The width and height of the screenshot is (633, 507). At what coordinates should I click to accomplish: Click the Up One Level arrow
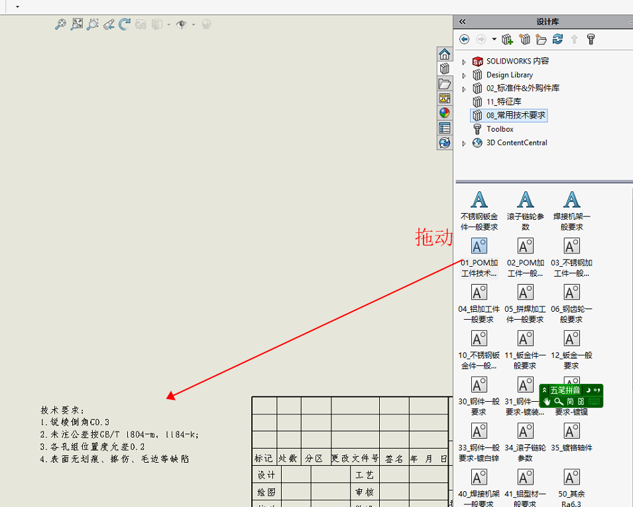tap(574, 39)
